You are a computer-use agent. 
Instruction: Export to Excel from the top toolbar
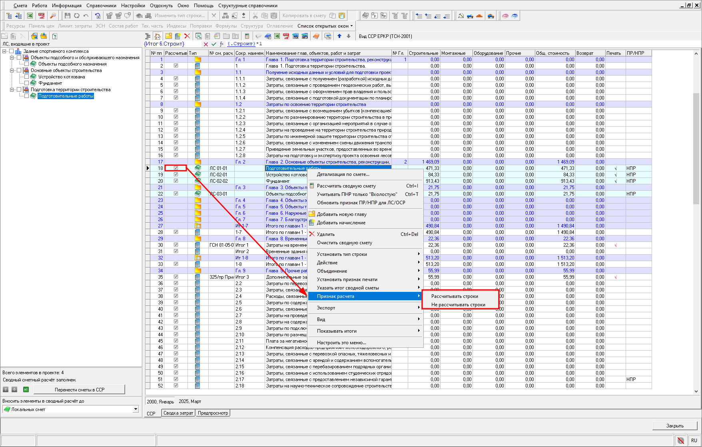click(x=30, y=16)
